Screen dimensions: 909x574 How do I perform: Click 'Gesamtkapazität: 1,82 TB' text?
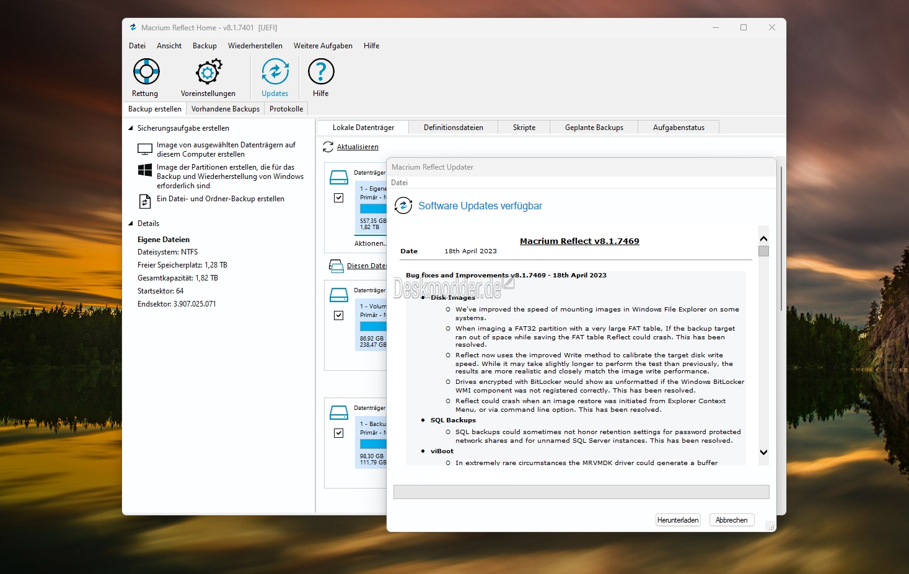click(178, 278)
